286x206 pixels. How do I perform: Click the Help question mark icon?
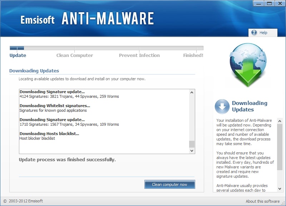pos(254,33)
